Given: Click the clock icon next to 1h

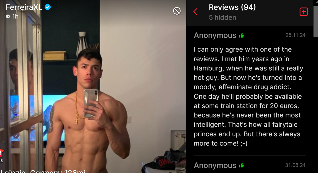Looking at the screenshot, I should 8,16.
